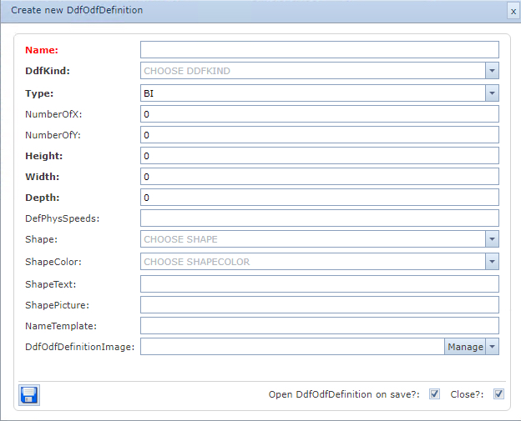Expand the Shape dropdown list
521x421 pixels.
(493, 239)
